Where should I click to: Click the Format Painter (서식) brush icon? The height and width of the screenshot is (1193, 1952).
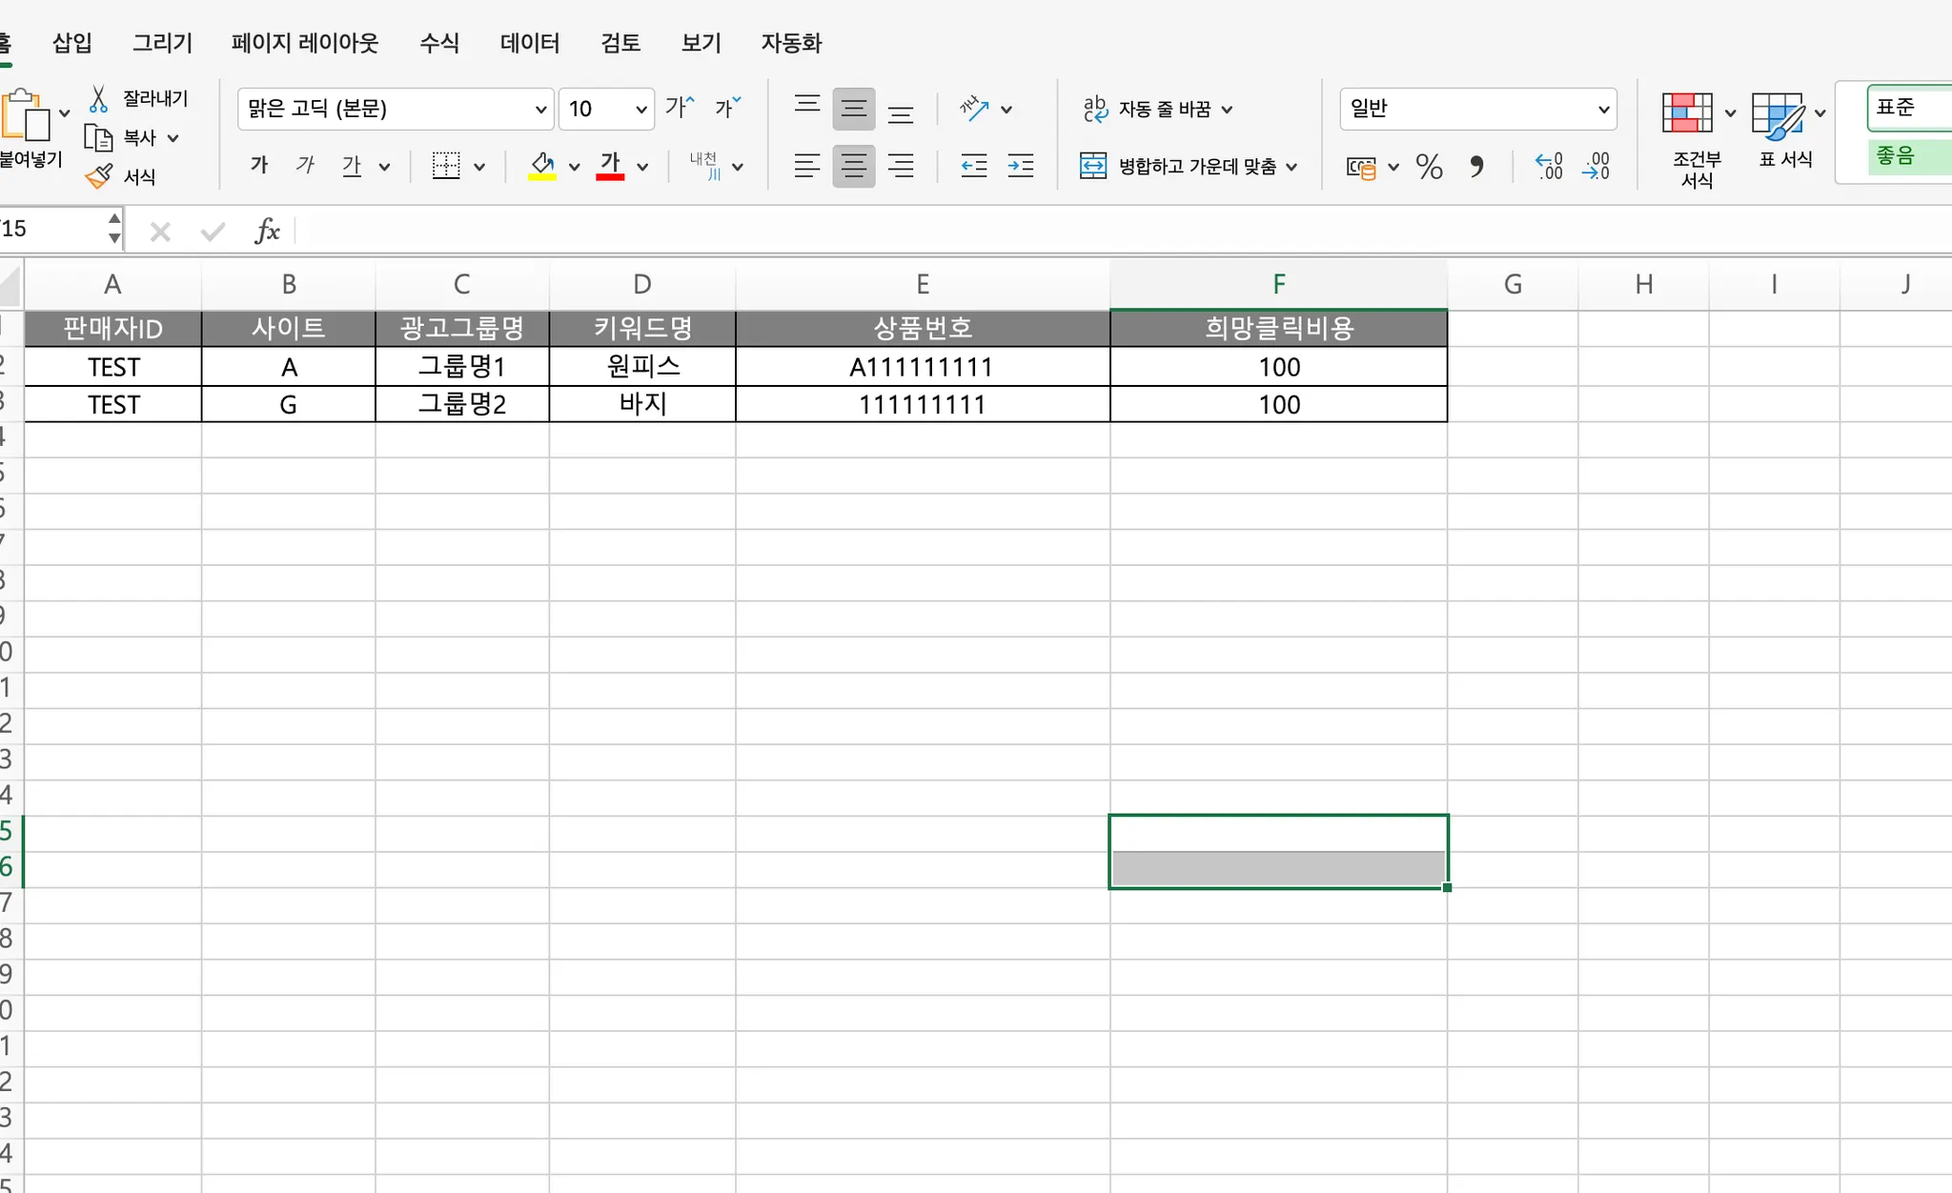[x=99, y=177]
